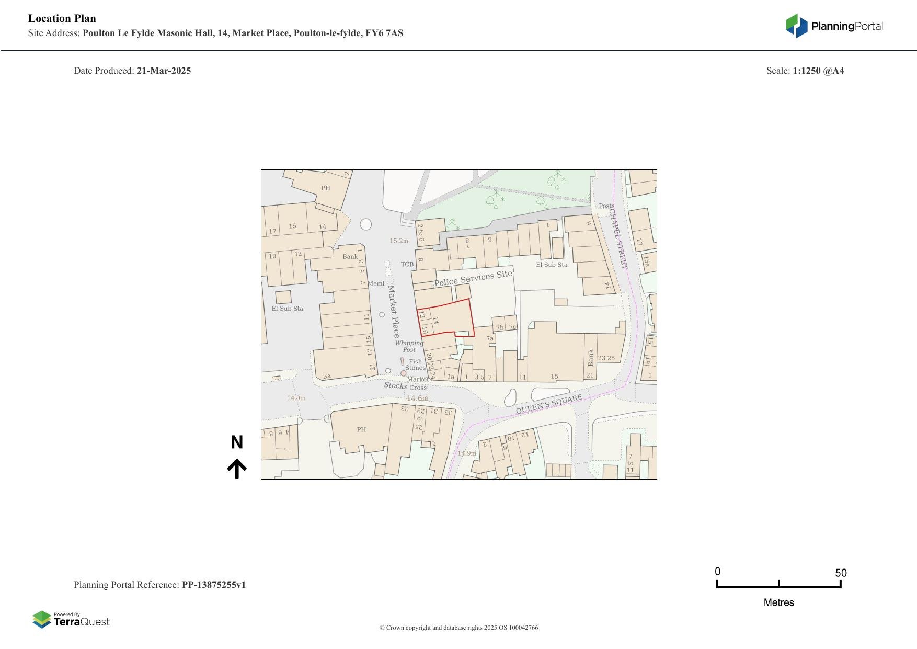This screenshot has width=917, height=649.
Task: Click the scale bar in metres
Action: [778, 584]
